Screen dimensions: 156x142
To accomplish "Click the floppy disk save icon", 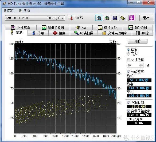I will point(115,18).
